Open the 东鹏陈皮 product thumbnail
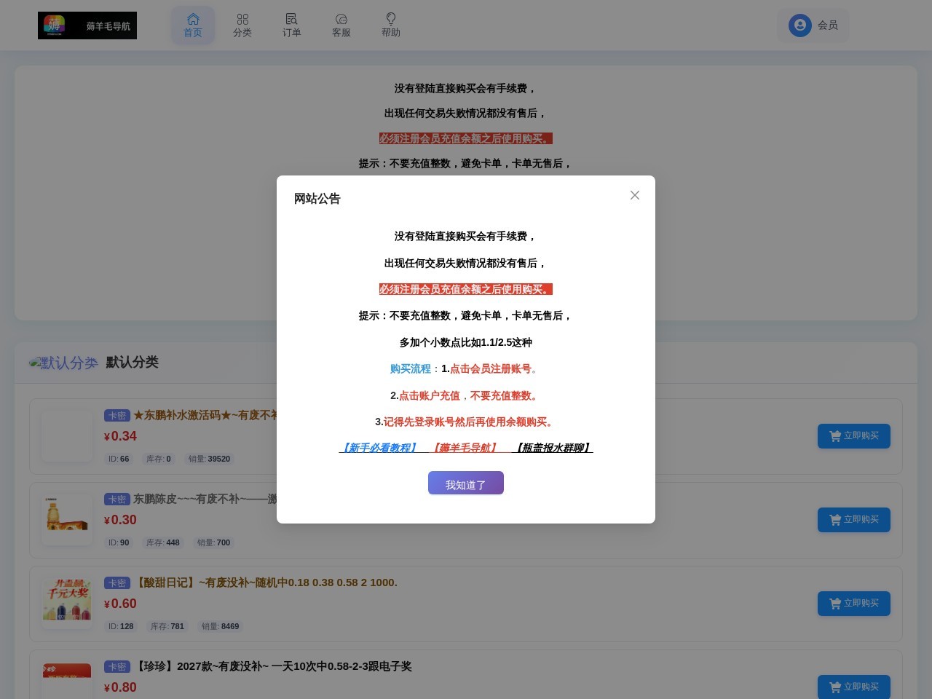Image resolution: width=932 pixels, height=699 pixels. pyautogui.click(x=67, y=520)
